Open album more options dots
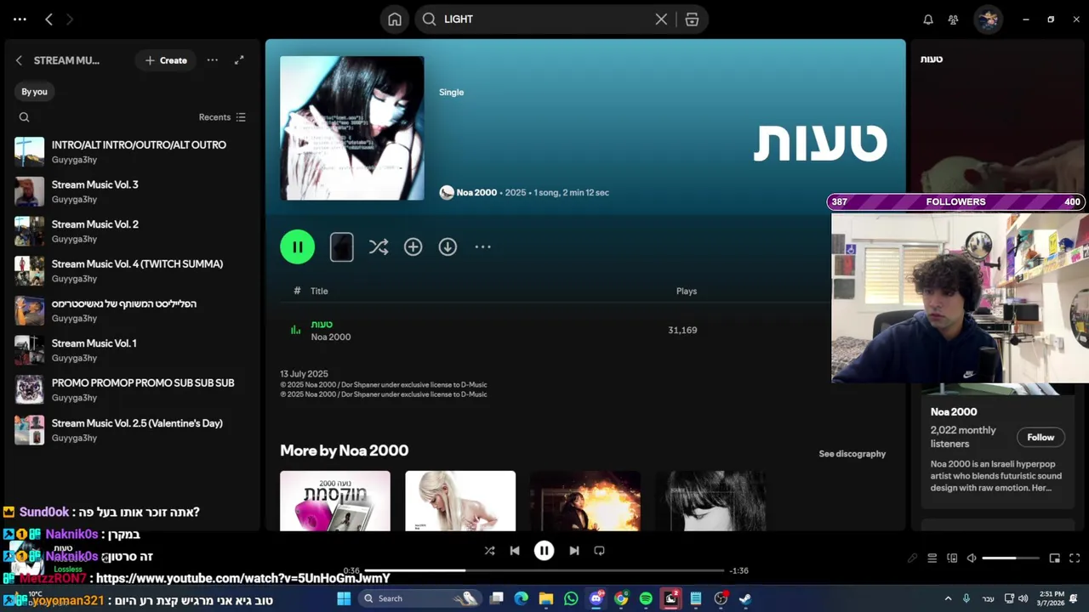This screenshot has width=1089, height=612. [x=482, y=246]
